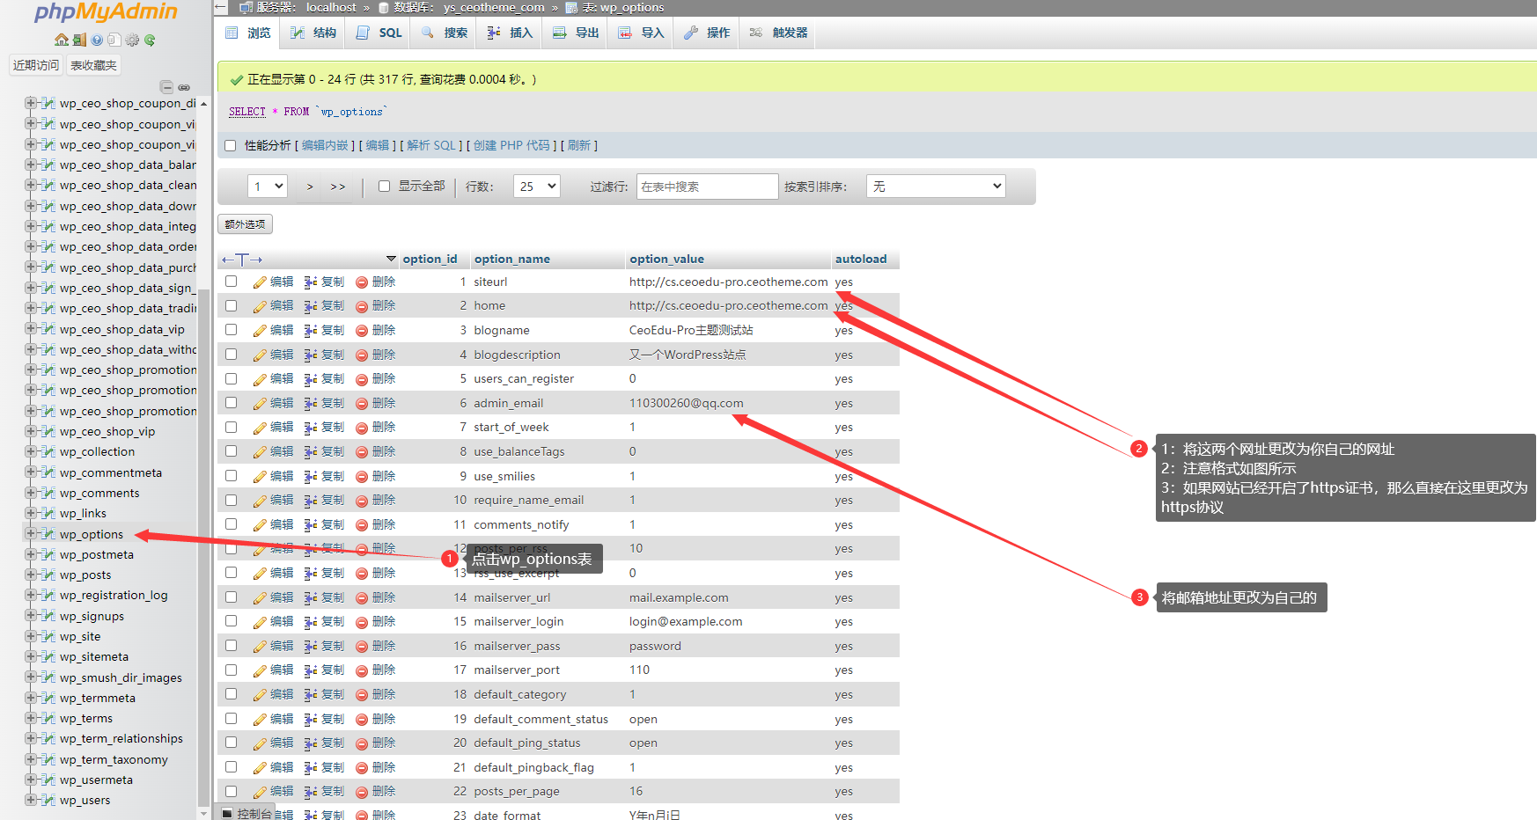Click delete icon in mailserver_port row

tap(362, 670)
